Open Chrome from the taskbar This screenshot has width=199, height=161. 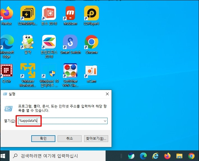[x=191, y=156]
